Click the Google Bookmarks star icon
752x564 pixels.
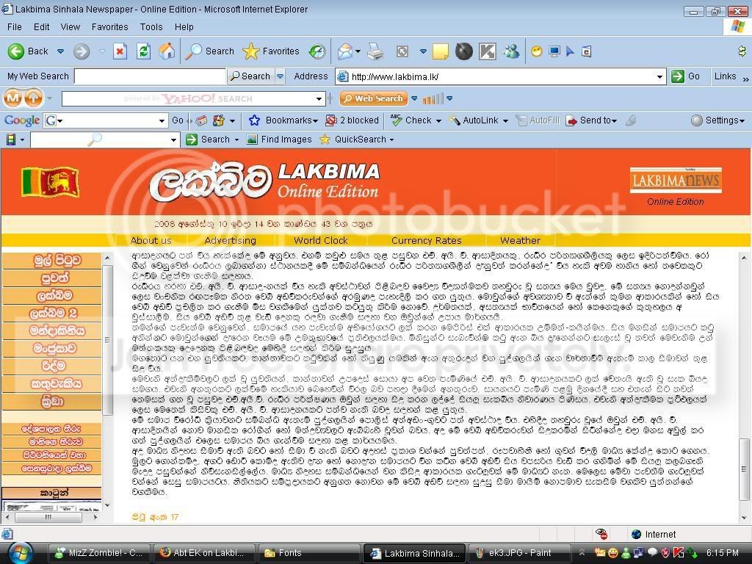click(x=254, y=120)
